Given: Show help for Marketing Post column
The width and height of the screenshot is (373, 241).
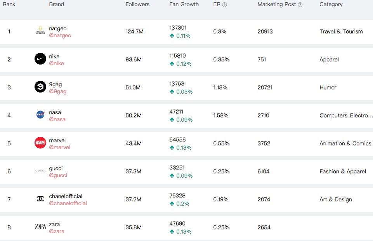Looking at the screenshot, I should click(x=300, y=5).
